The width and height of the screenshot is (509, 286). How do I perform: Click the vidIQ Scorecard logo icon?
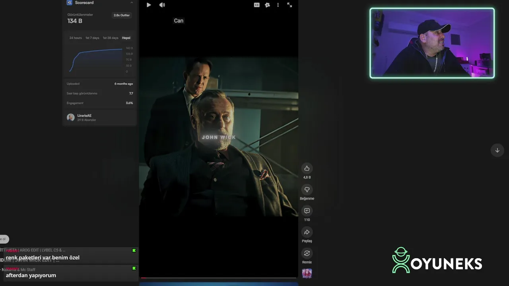click(x=69, y=2)
